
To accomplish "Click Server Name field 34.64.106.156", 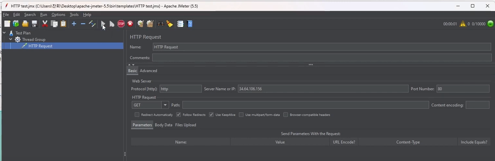I will [x=323, y=89].
